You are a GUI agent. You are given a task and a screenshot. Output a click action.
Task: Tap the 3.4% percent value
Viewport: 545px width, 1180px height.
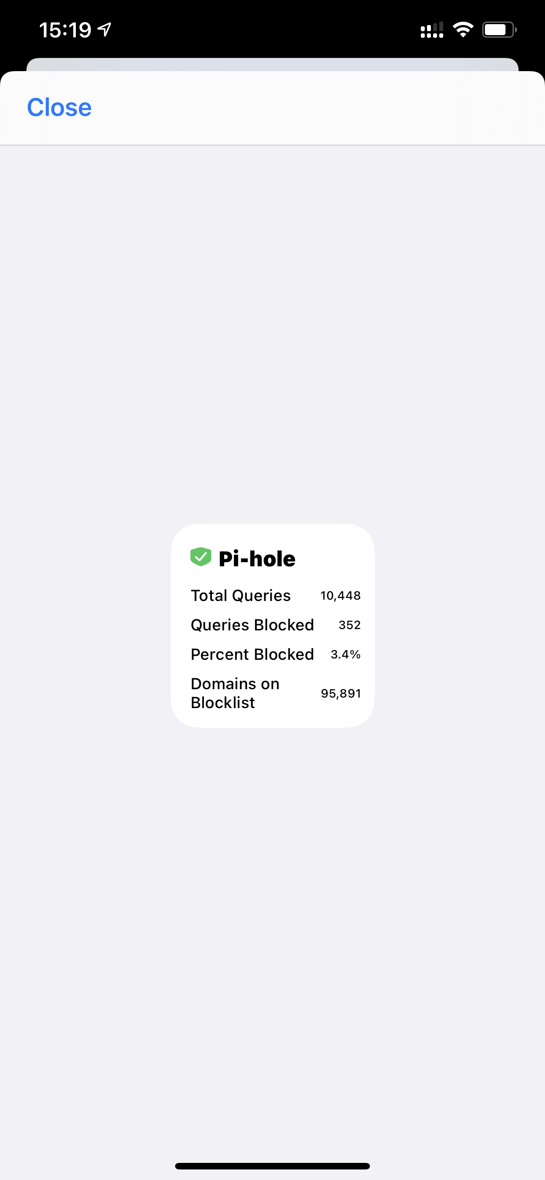[x=345, y=655]
